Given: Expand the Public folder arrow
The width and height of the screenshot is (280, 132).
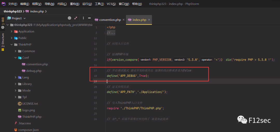Looking at the screenshot, I should click(x=11, y=38).
